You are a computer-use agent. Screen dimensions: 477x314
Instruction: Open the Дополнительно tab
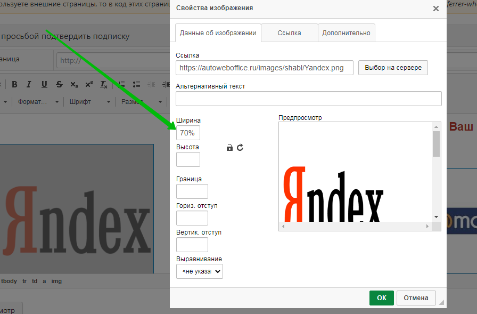[346, 33]
